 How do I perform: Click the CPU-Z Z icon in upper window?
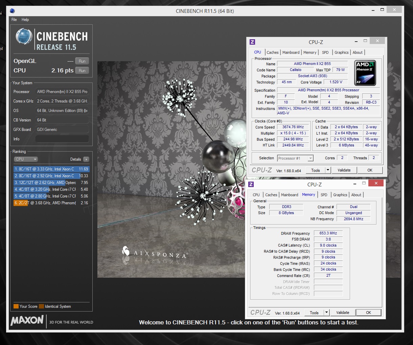click(252, 42)
